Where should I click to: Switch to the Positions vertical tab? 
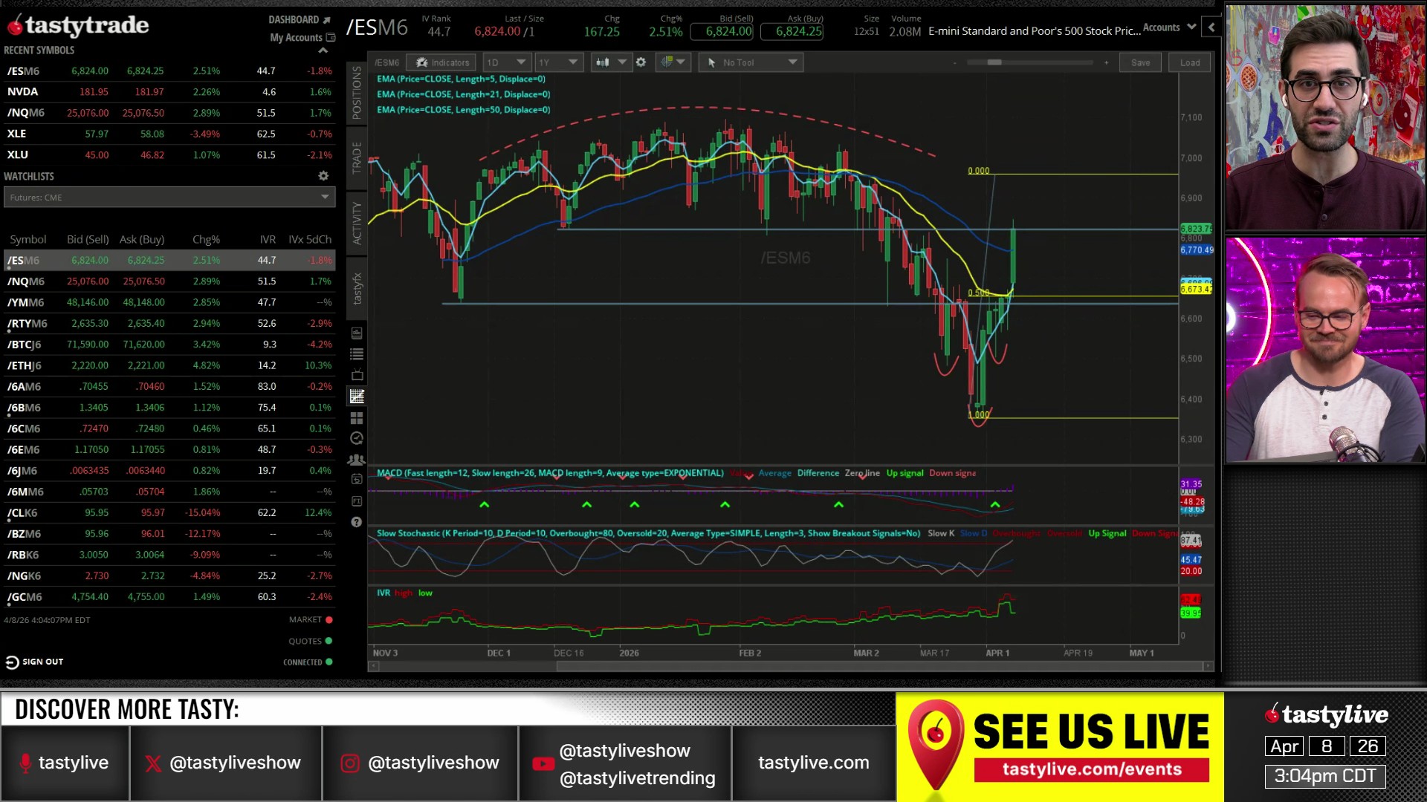click(x=357, y=93)
